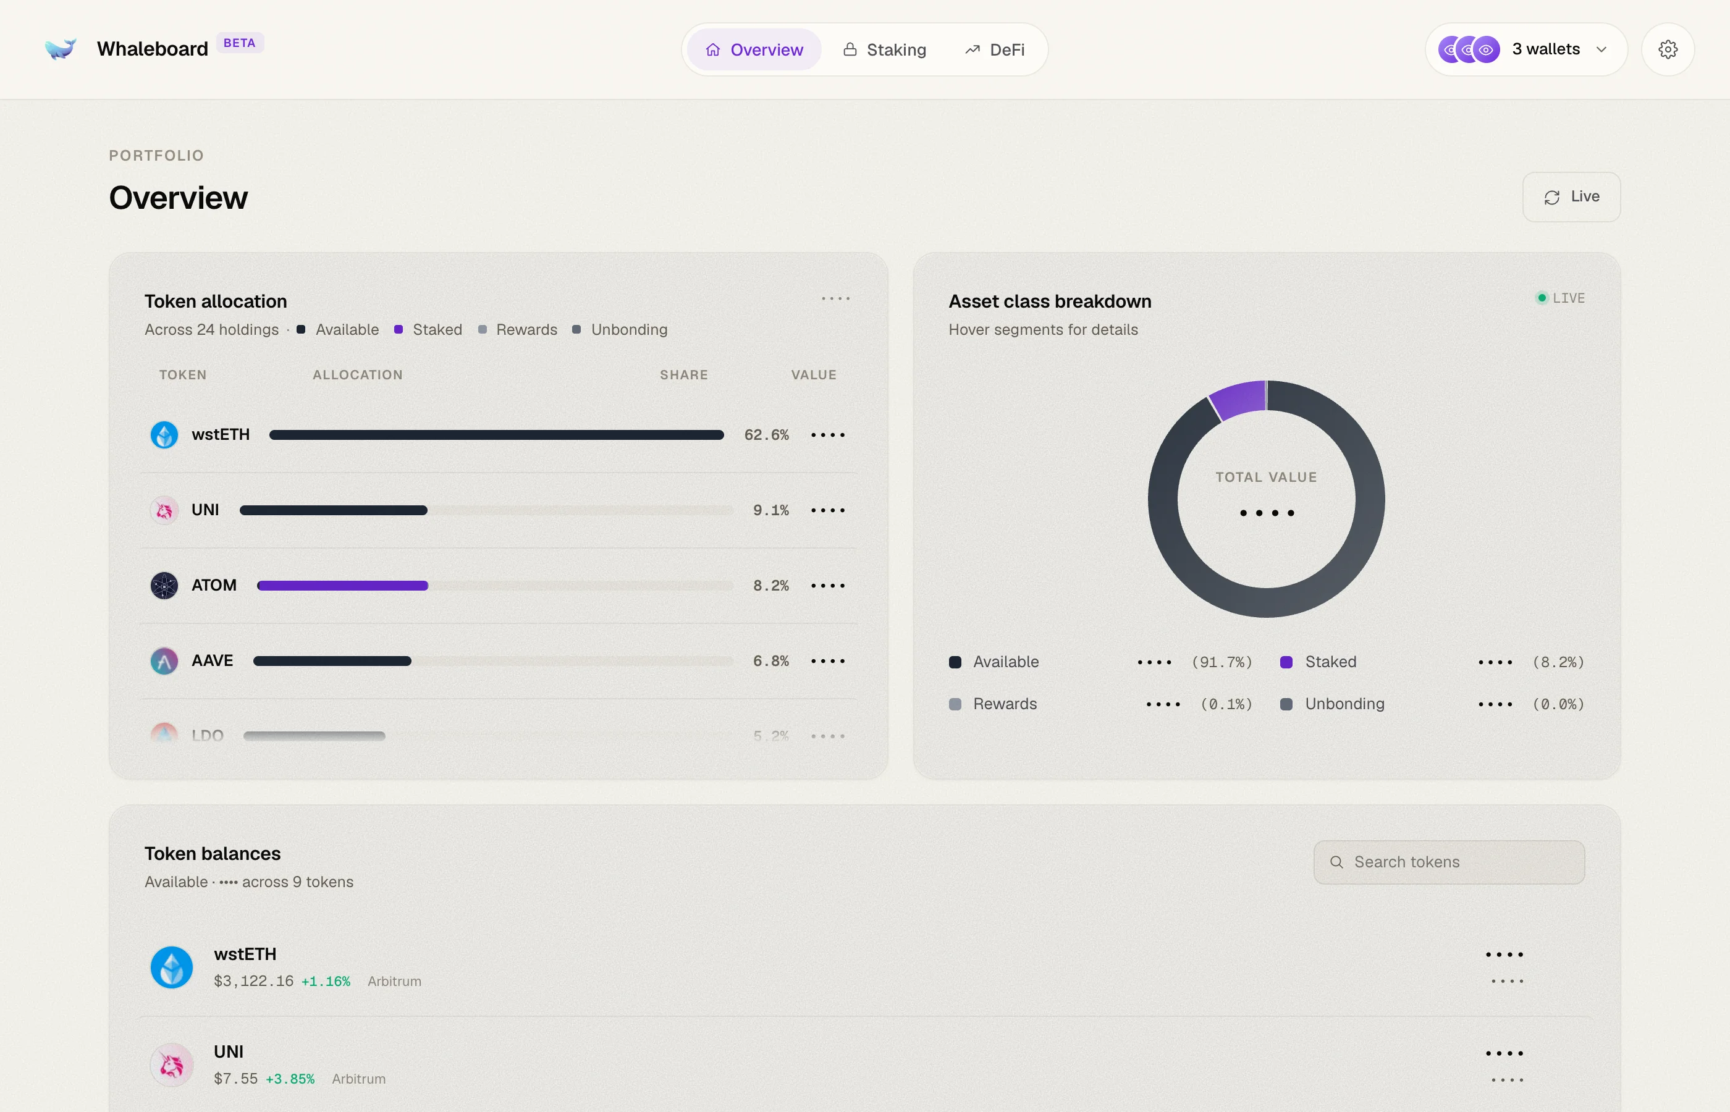Toggle the Staked legend in Token allocation
Image resolution: width=1730 pixels, height=1112 pixels.
click(x=428, y=329)
